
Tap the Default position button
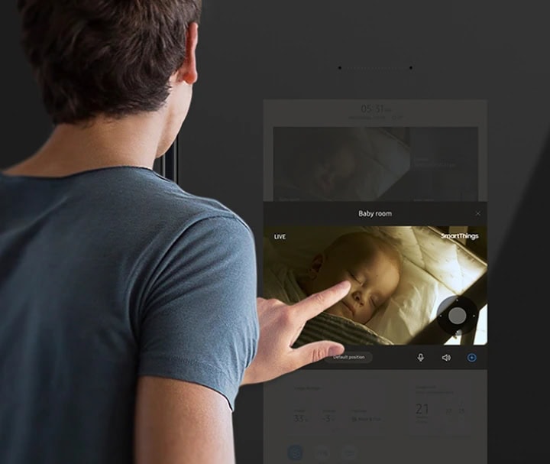pyautogui.click(x=348, y=357)
